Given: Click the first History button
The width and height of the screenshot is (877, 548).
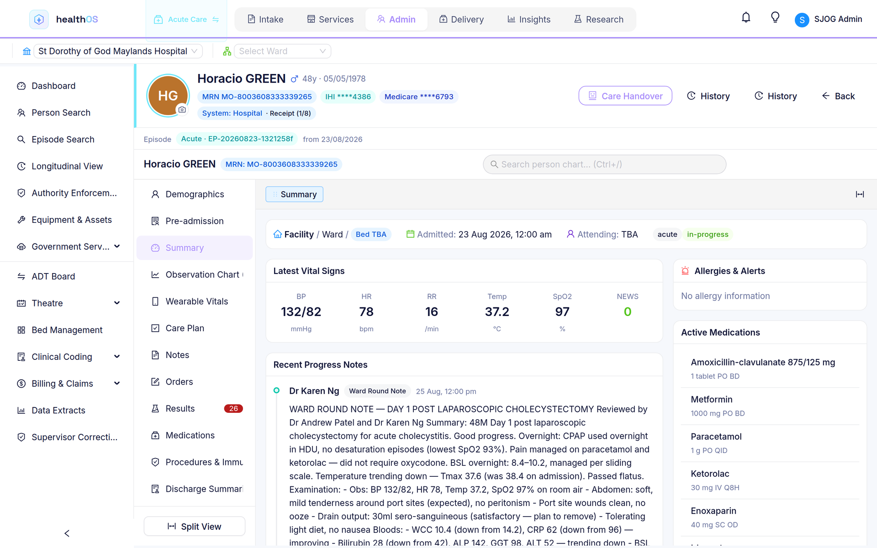Looking at the screenshot, I should (x=708, y=96).
